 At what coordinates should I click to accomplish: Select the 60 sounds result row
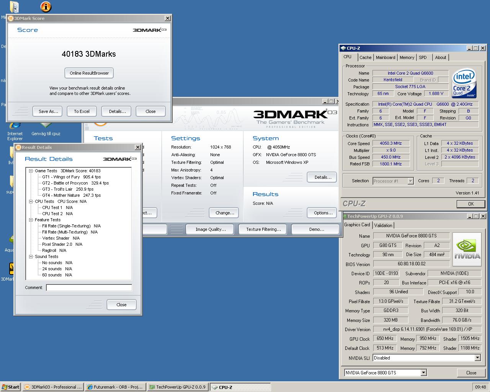(x=57, y=275)
